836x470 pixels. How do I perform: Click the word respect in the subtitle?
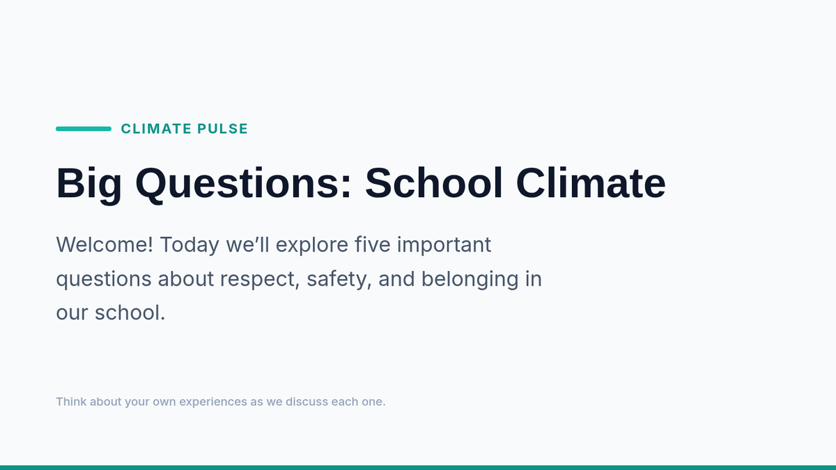260,279
